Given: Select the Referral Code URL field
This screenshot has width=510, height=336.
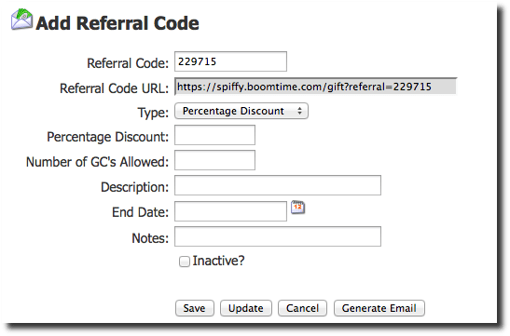Looking at the screenshot, I should pyautogui.click(x=316, y=87).
